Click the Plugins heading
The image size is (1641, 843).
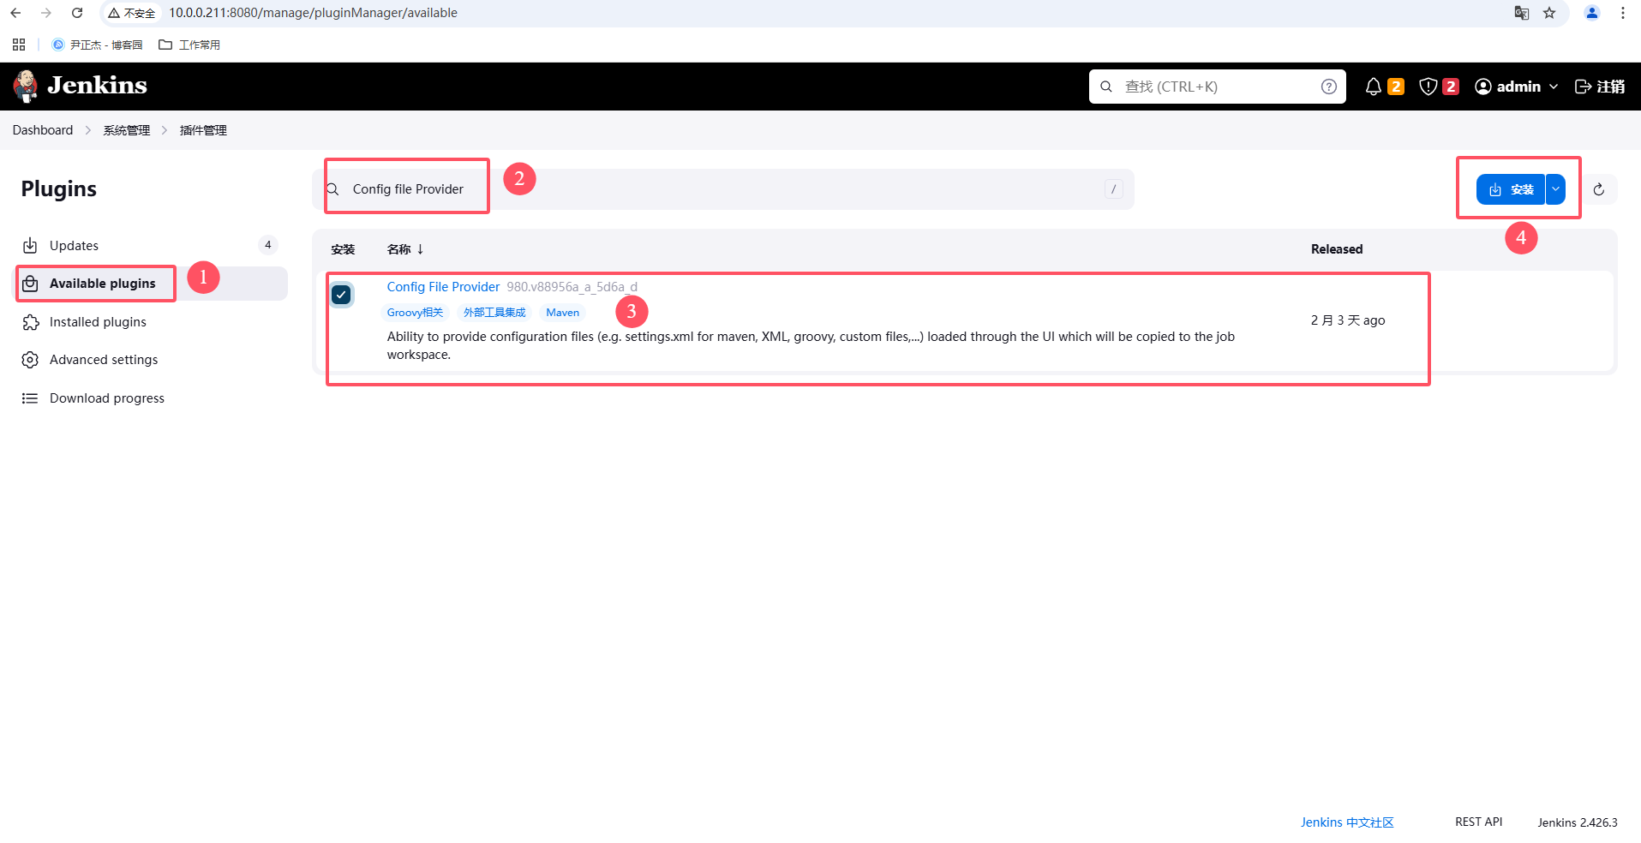pyautogui.click(x=59, y=188)
